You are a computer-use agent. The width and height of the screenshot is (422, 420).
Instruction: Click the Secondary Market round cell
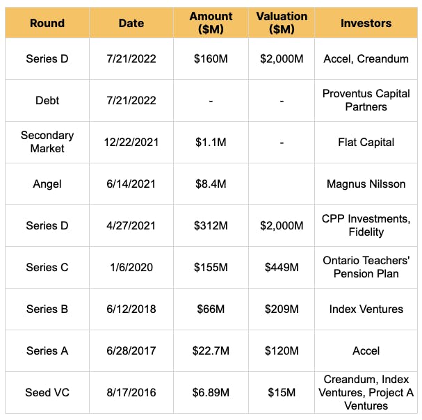47,142
